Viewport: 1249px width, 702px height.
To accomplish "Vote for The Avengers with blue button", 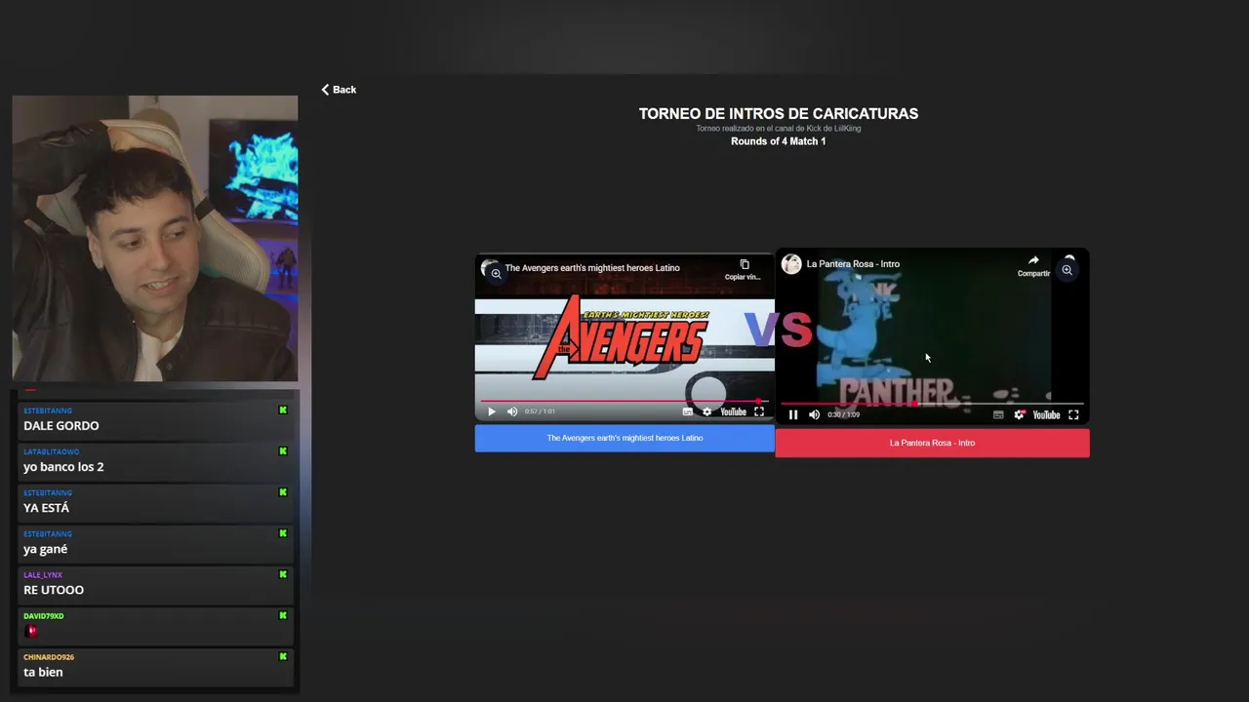I will 624,438.
